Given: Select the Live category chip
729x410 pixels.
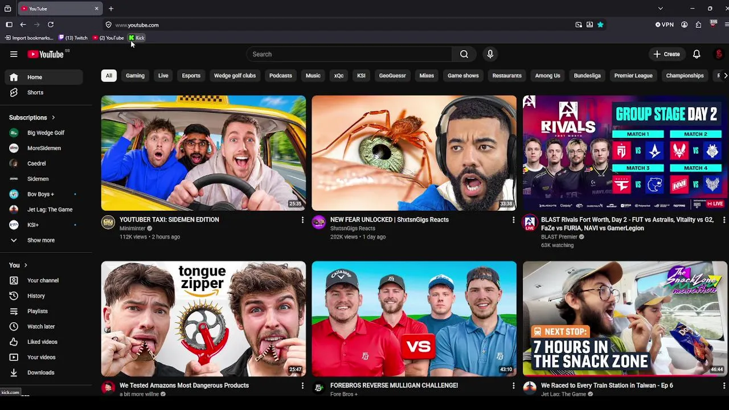Looking at the screenshot, I should [x=163, y=75].
